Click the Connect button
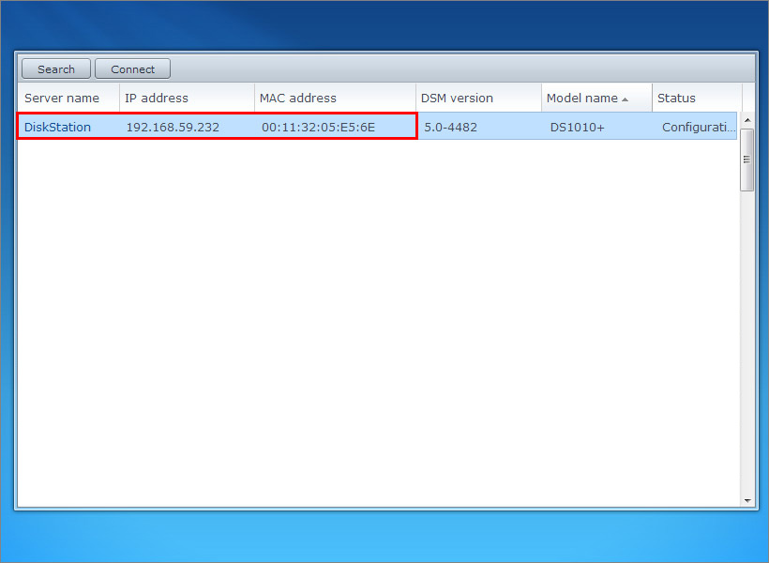This screenshot has height=563, width=769. click(x=132, y=68)
